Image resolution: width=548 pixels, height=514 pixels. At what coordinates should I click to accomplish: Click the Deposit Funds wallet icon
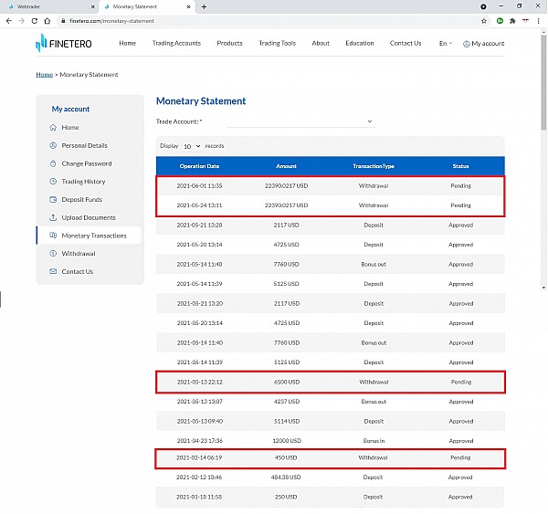click(x=53, y=200)
